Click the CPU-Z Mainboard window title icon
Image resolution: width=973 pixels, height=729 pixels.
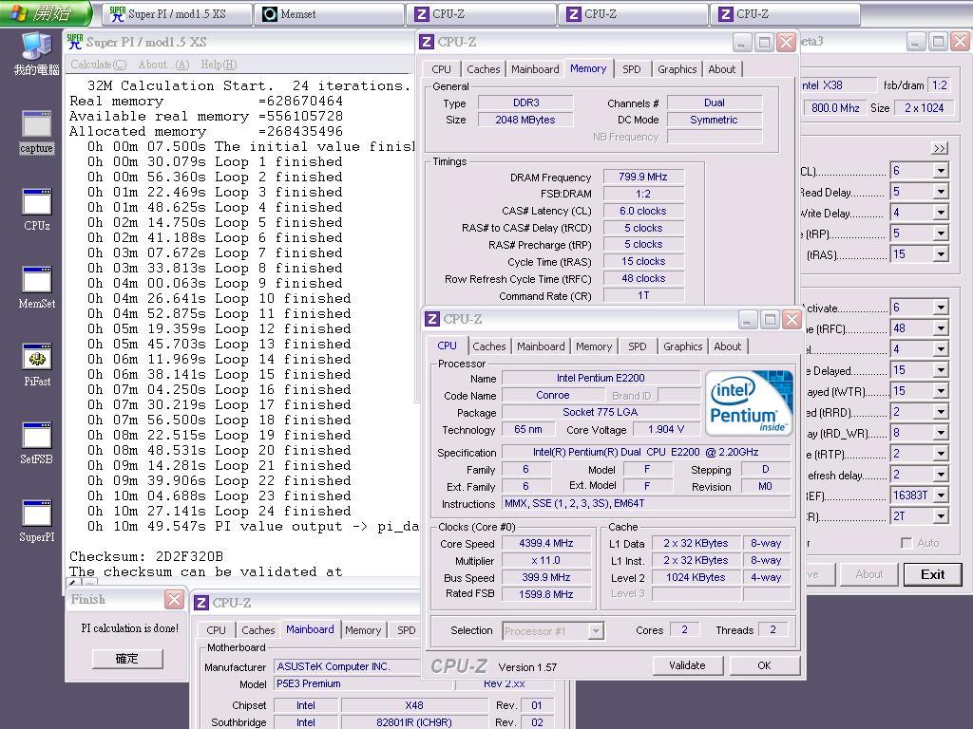pos(201,603)
